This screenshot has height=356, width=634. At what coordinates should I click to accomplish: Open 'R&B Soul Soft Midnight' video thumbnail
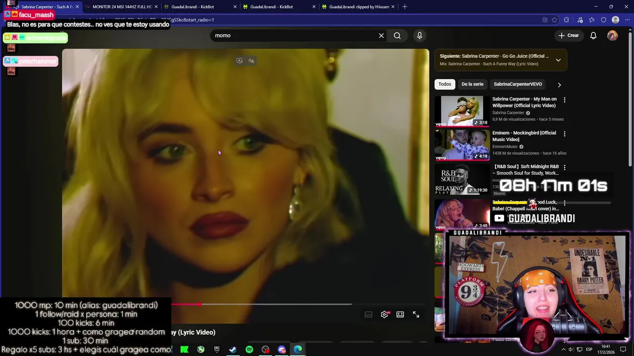click(x=462, y=178)
